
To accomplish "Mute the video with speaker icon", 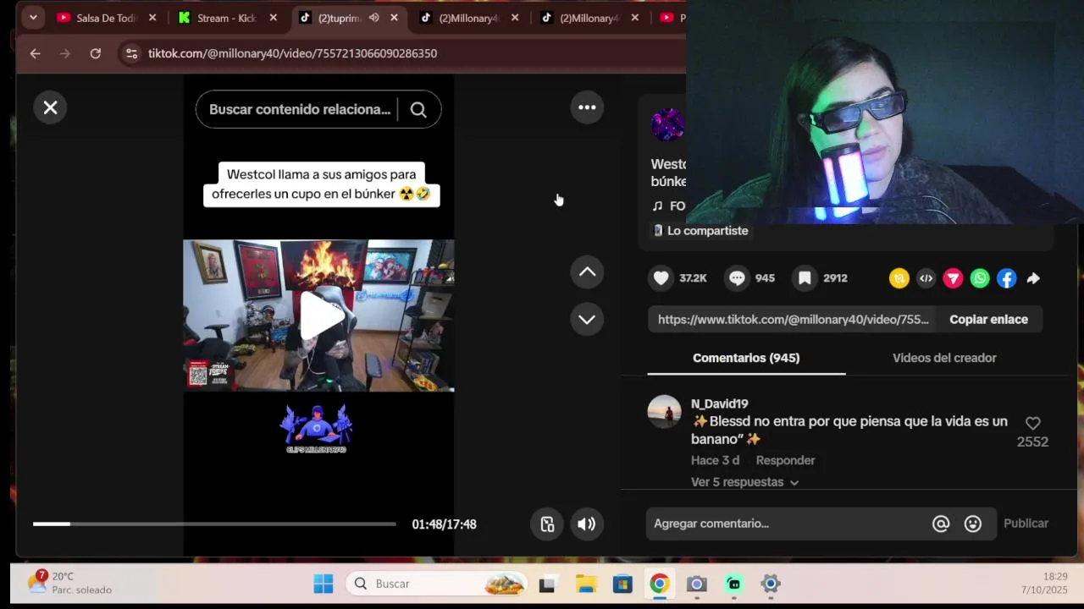I will 587,524.
